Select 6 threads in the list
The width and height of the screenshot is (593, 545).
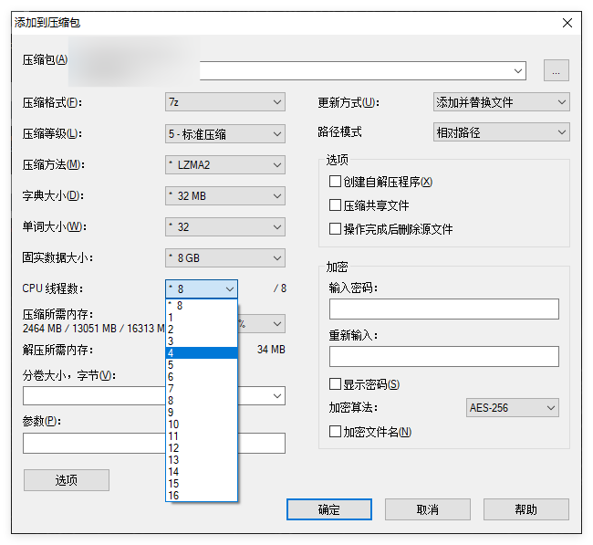tap(202, 377)
